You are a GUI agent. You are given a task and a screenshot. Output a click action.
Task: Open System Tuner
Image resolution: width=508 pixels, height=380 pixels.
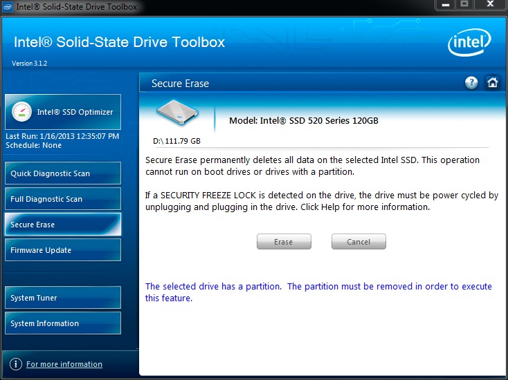[x=63, y=298]
